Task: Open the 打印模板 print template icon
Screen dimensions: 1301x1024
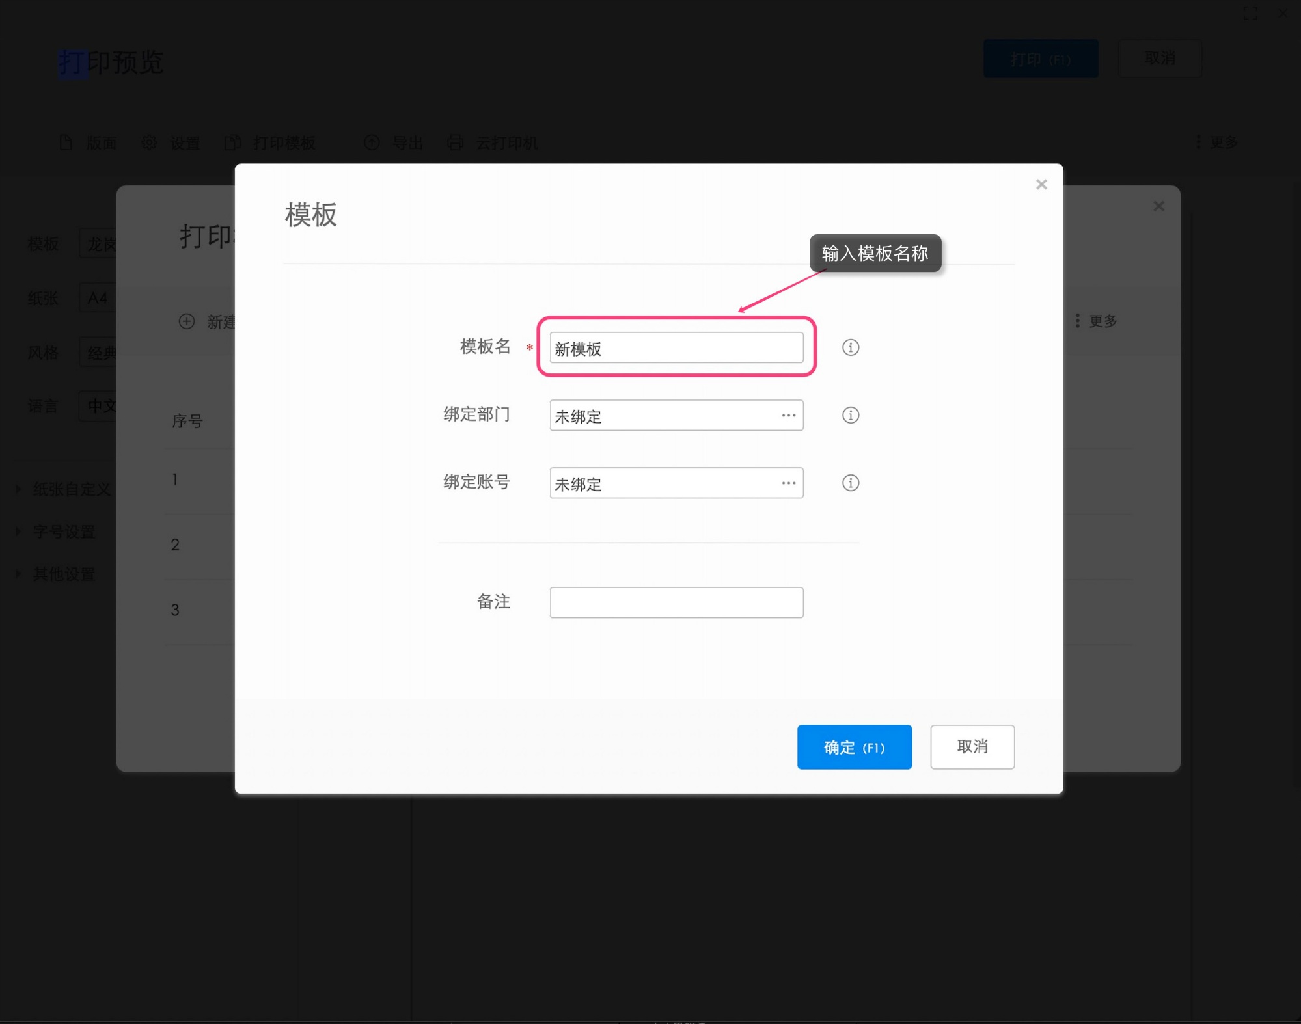Action: (x=234, y=142)
